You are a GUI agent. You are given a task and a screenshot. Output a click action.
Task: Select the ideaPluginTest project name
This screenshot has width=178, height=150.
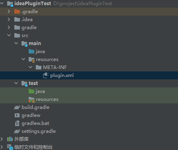[x=33, y=4]
